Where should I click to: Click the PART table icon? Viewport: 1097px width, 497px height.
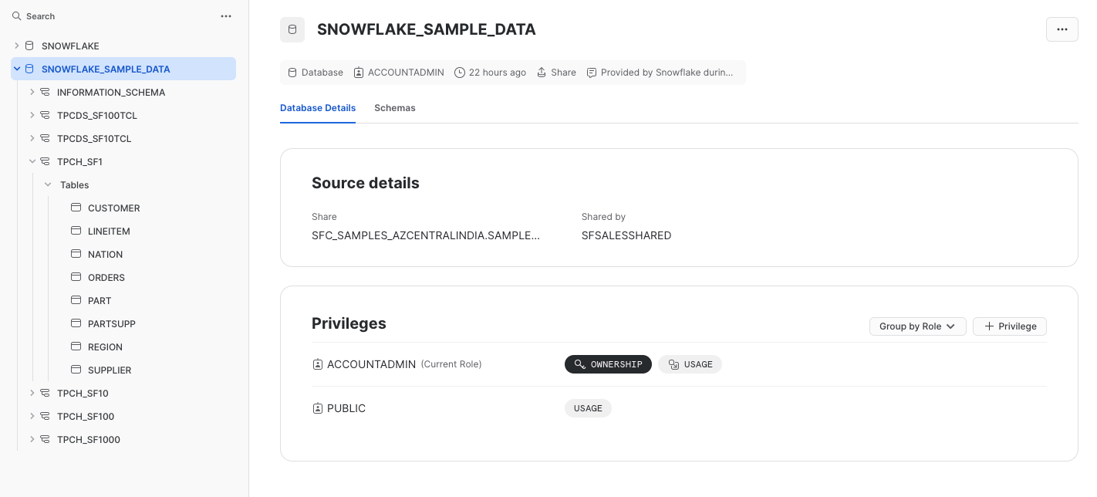[76, 300]
